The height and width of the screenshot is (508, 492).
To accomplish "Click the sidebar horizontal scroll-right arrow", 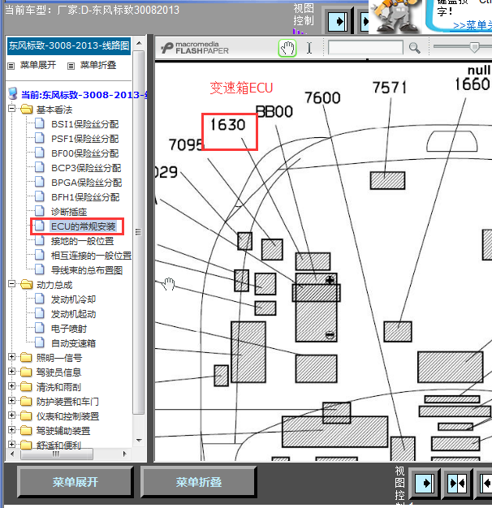I will point(124,454).
